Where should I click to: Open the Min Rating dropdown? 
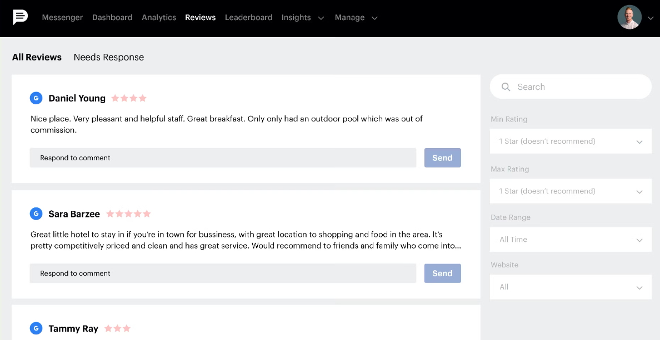coord(571,141)
